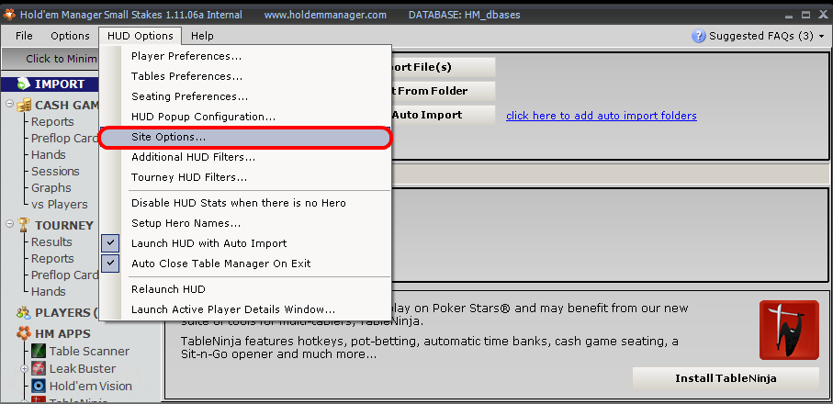
Task: Expand the LeakBuster tree node
Action: [x=25, y=368]
